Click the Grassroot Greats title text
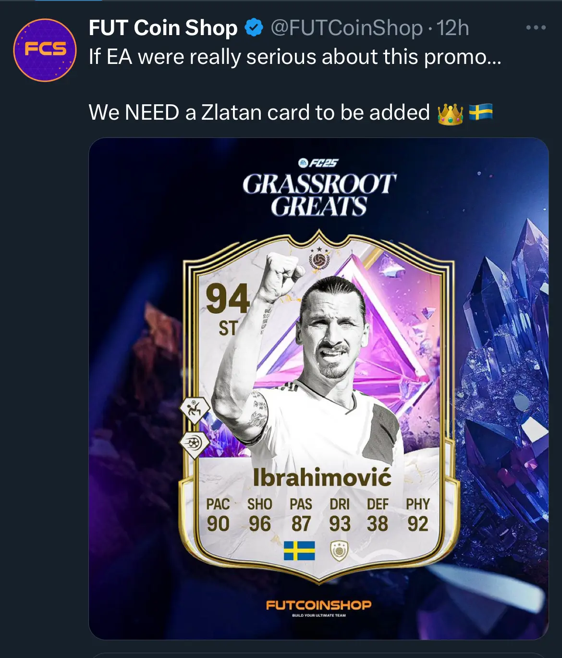562x658 pixels. [319, 195]
